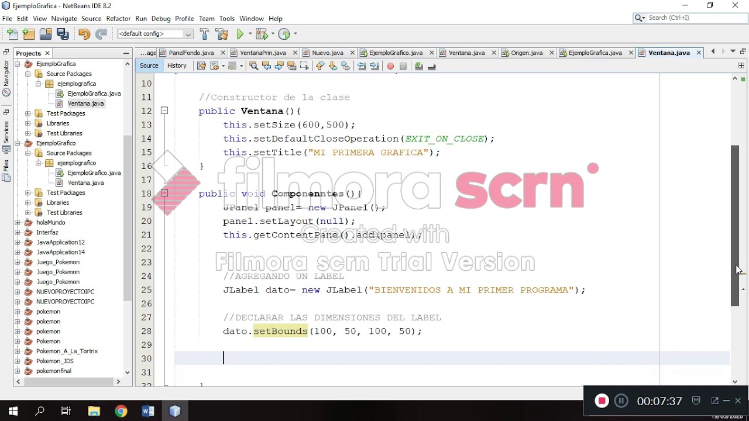Image resolution: width=749 pixels, height=421 pixels.
Task: Select the Source view button
Action: point(149,65)
